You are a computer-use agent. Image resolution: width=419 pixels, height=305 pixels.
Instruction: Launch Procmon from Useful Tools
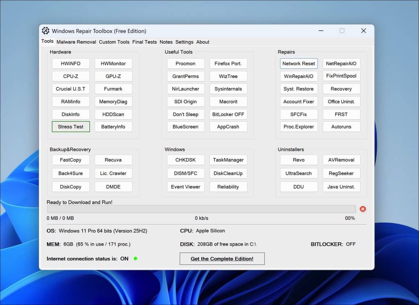tap(185, 64)
